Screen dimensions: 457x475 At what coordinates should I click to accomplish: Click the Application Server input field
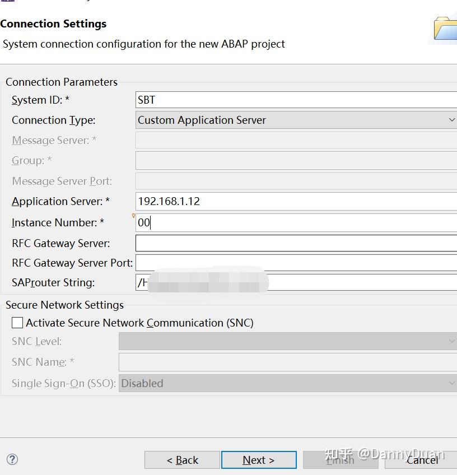pyautogui.click(x=297, y=201)
